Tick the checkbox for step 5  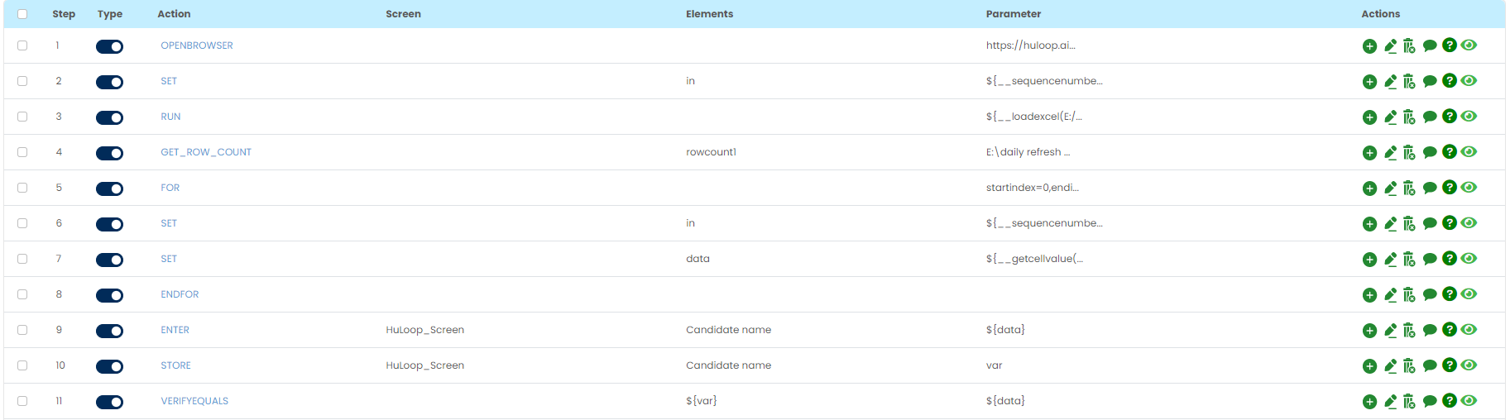point(22,188)
